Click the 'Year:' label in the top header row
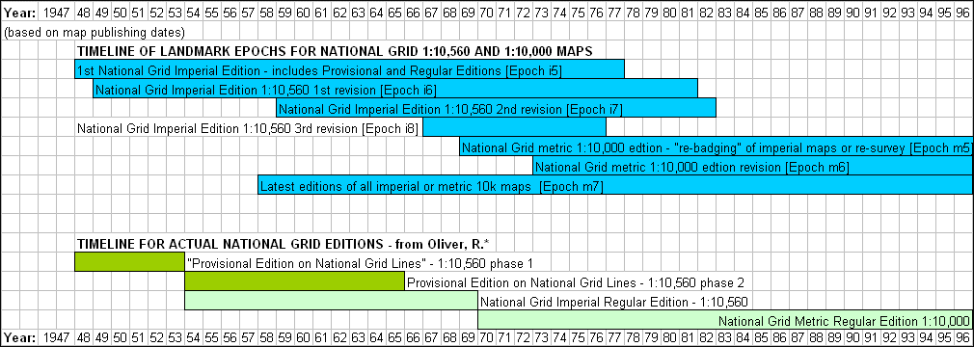 click(20, 12)
